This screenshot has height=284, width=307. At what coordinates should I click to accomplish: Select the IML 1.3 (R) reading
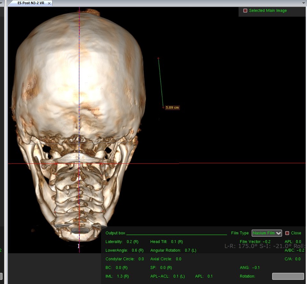123,276
